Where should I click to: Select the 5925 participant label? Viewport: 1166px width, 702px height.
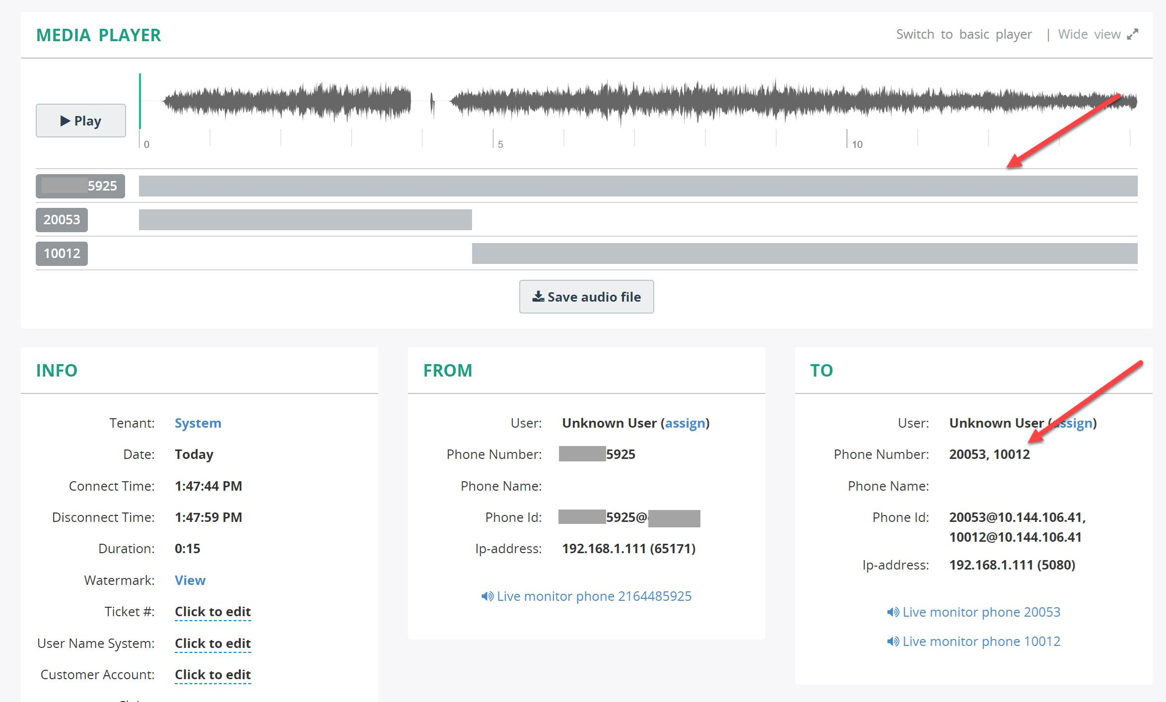click(x=80, y=186)
